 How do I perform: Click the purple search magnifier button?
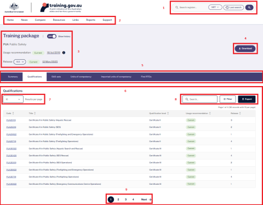pyautogui.click(x=249, y=8)
